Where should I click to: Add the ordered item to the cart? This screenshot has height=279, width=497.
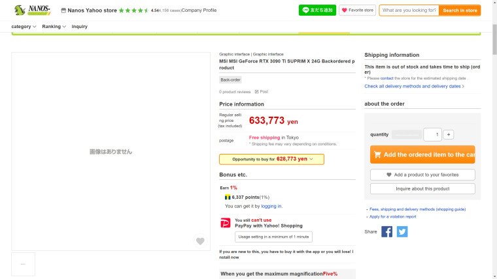coord(422,154)
